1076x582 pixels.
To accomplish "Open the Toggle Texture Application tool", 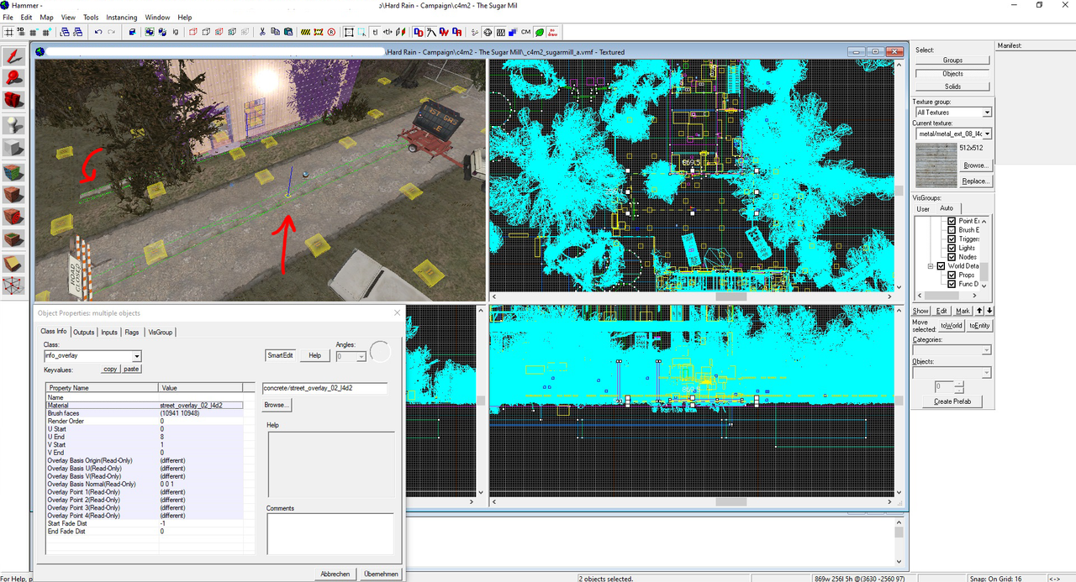I will (13, 171).
